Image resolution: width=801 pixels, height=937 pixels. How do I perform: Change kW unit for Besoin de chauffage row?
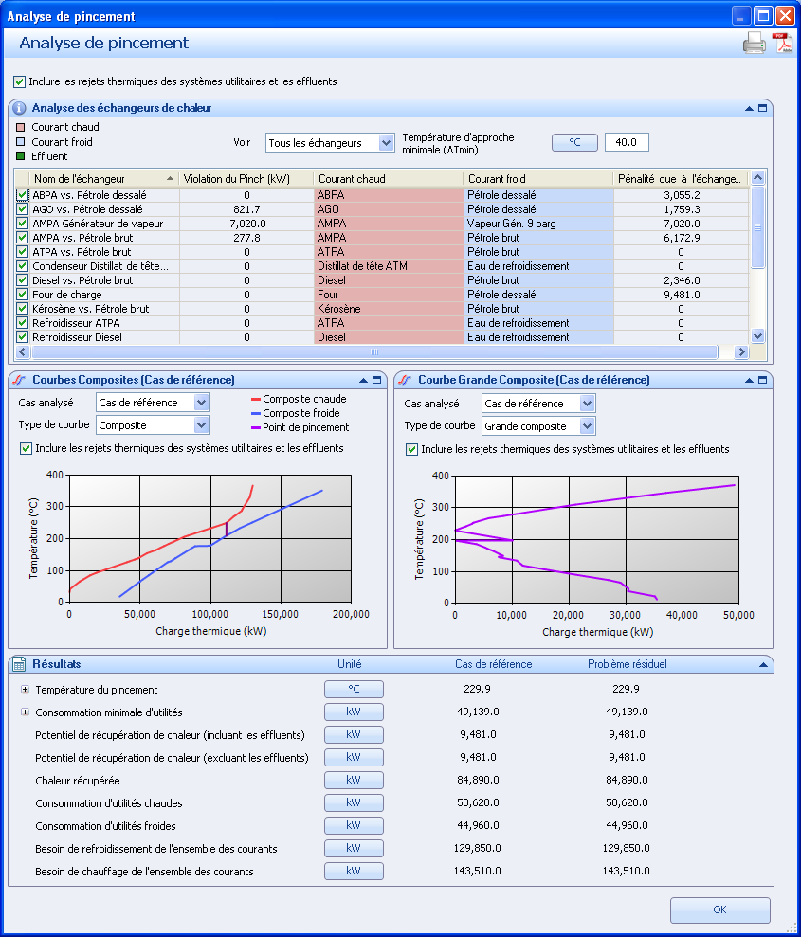click(354, 871)
